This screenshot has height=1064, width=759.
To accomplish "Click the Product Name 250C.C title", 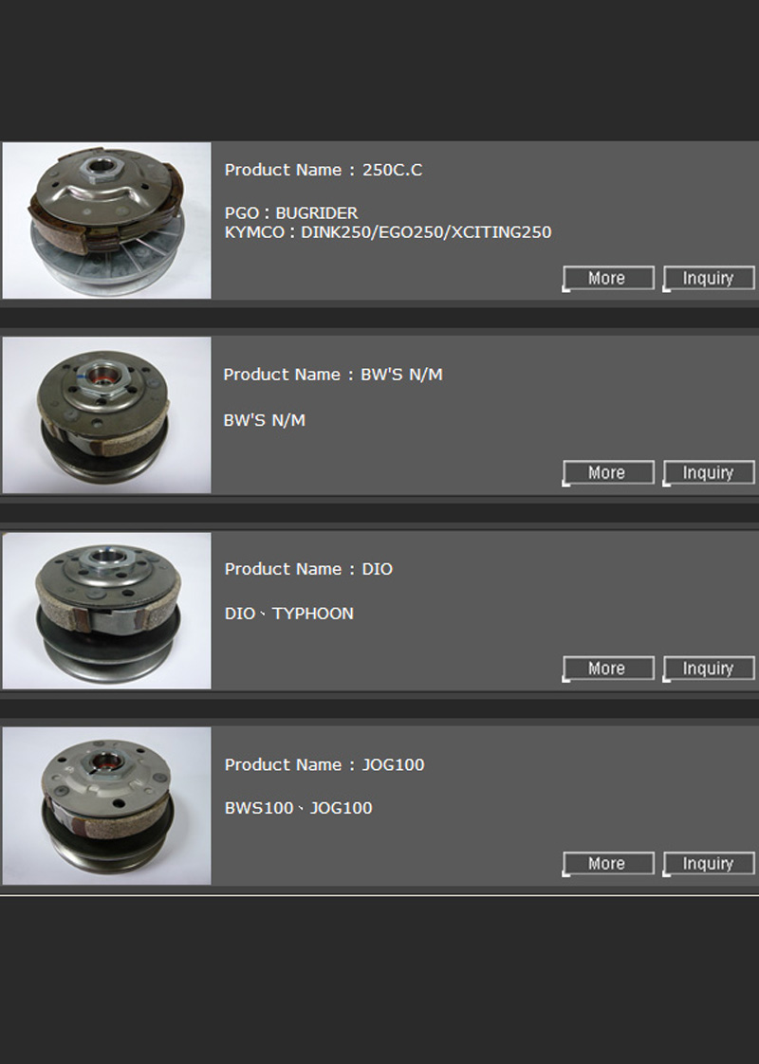I will [x=324, y=170].
